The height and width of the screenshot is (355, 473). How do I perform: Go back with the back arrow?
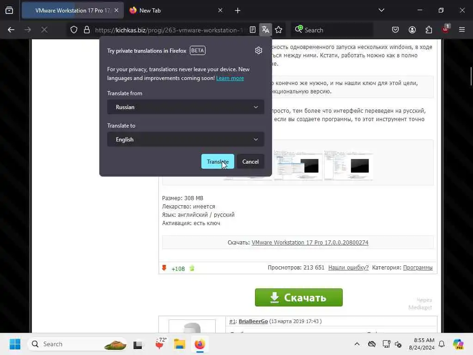pos(11,30)
